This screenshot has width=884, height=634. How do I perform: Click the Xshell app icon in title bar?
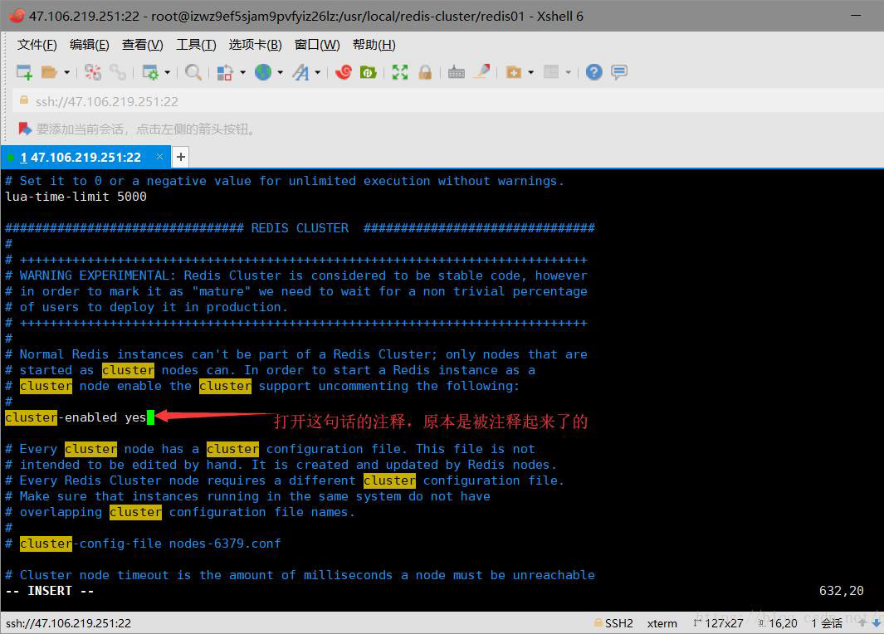click(17, 16)
